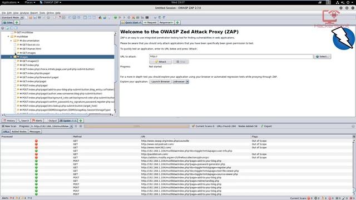Open the File menu
The image size is (356, 200).
4,13
